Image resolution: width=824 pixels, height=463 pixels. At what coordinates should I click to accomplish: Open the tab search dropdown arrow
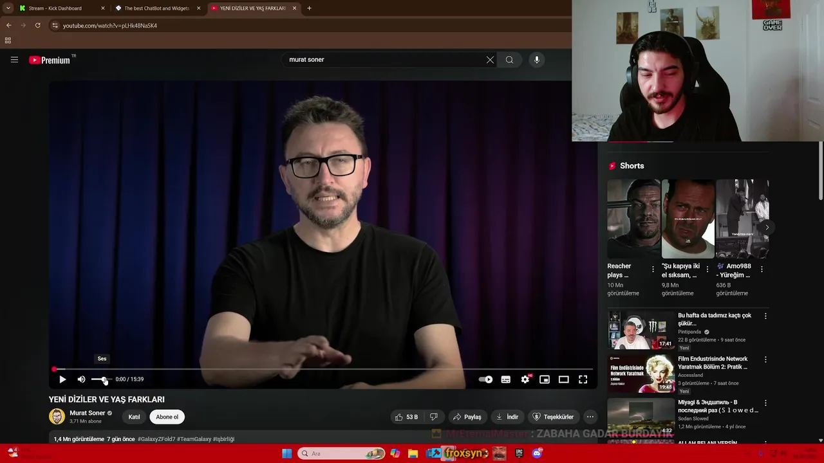click(8, 8)
